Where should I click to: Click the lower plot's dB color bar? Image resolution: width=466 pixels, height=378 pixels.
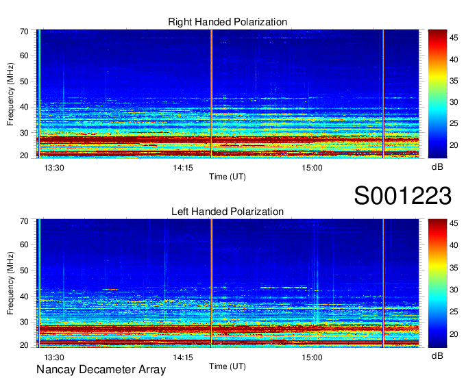point(437,283)
